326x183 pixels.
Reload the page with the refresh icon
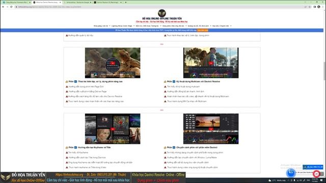(11, 7)
